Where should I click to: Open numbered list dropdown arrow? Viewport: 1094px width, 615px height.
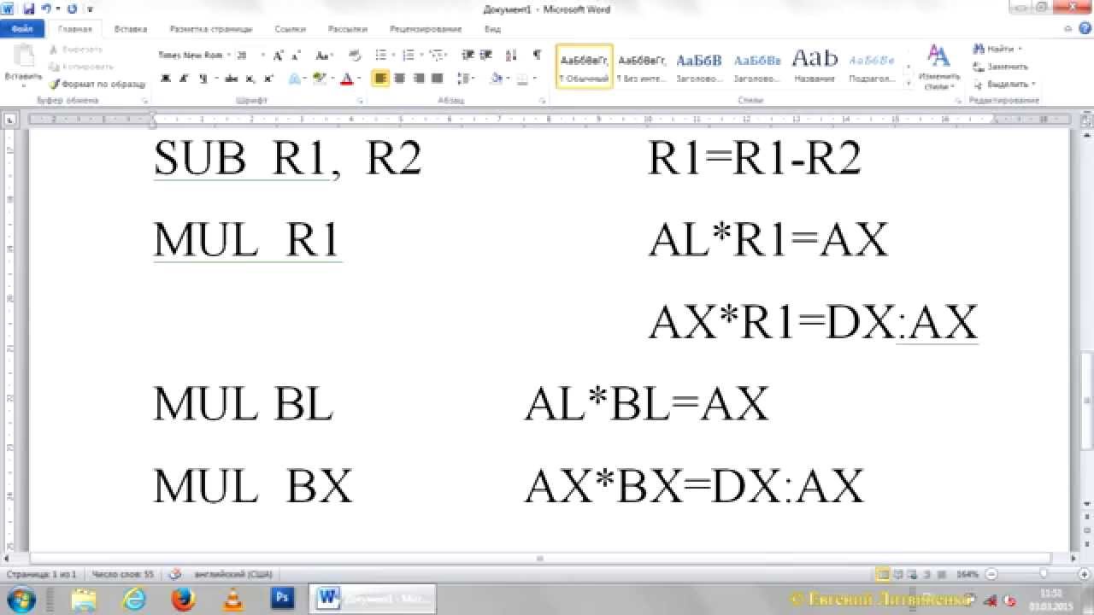point(421,56)
